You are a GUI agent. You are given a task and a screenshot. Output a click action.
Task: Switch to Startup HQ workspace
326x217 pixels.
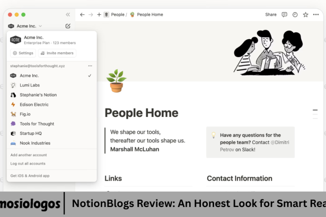coord(51,133)
